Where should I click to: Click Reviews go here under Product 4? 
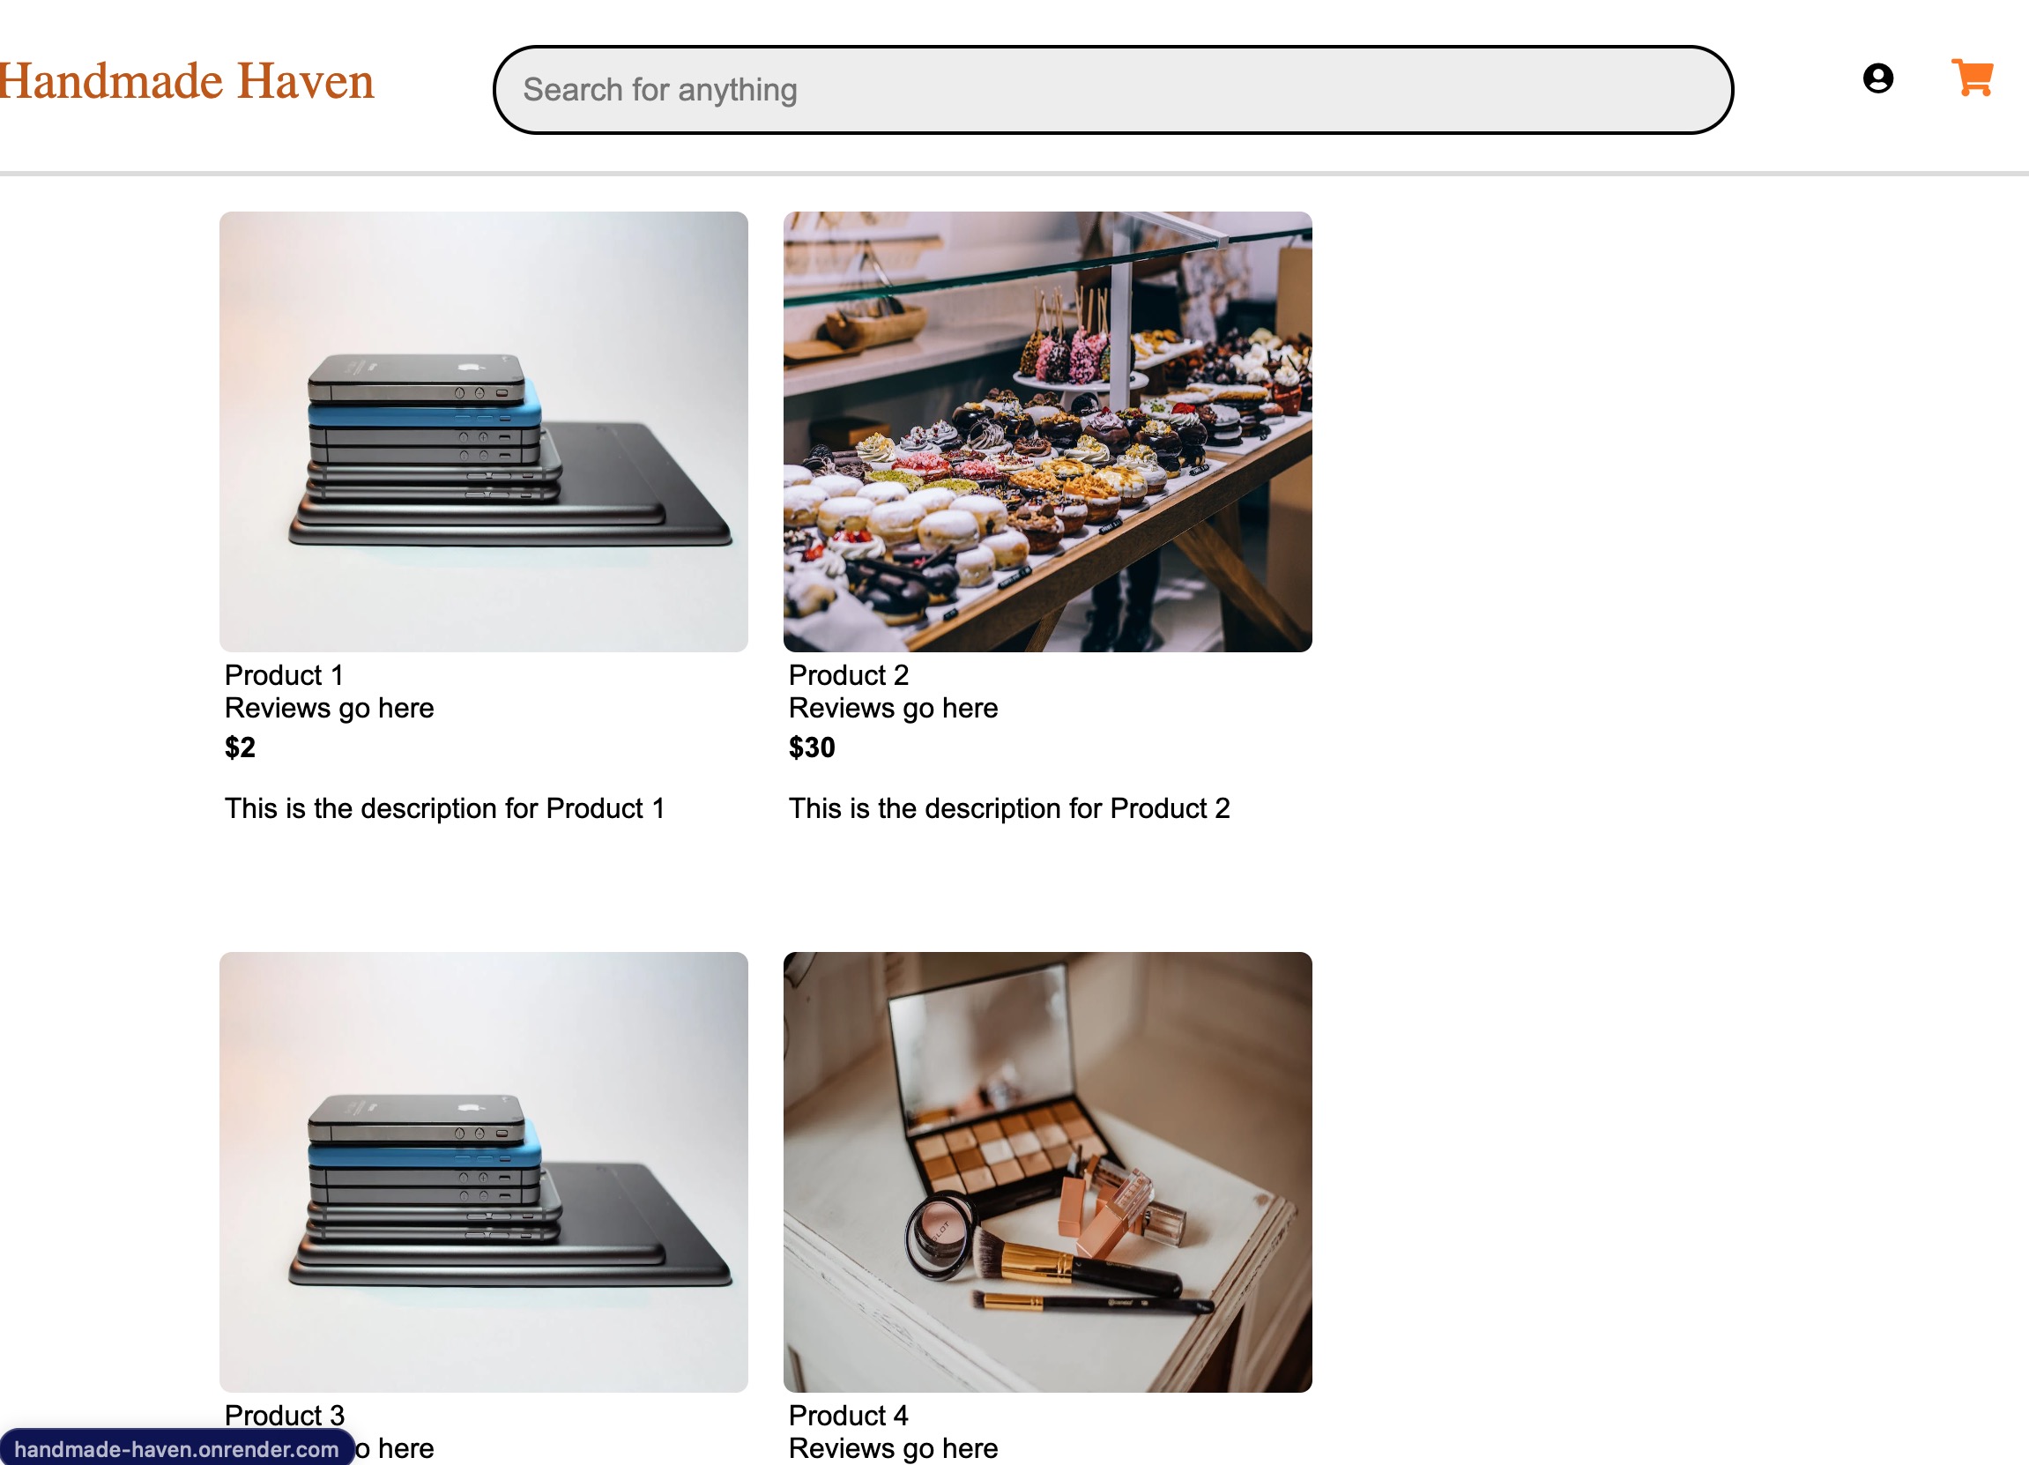[x=893, y=1448]
